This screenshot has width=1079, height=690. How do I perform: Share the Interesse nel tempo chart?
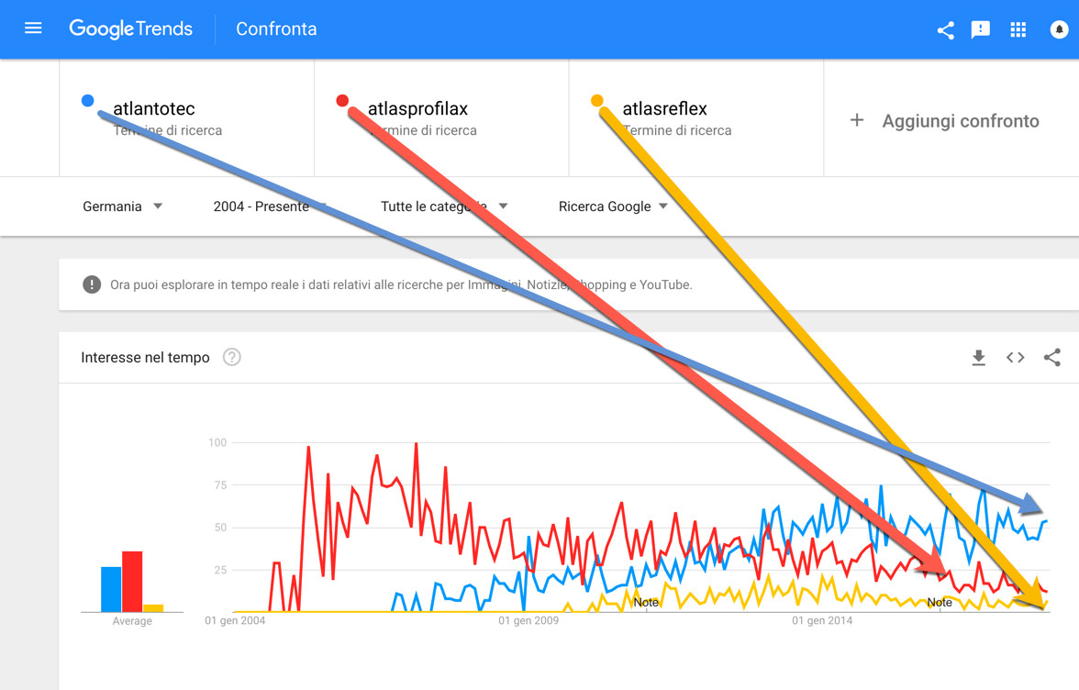click(1051, 358)
